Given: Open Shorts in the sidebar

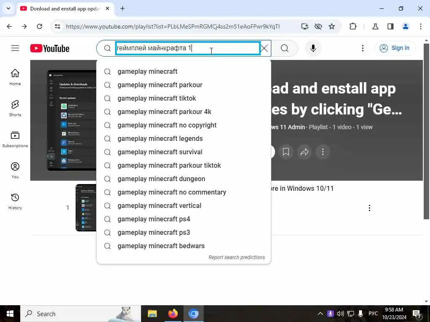Looking at the screenshot, I should coord(15,109).
